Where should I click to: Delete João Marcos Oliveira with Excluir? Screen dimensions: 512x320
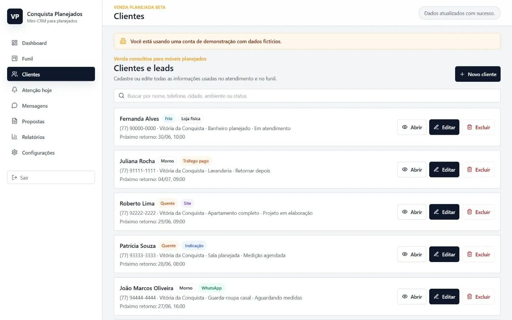pos(478,297)
